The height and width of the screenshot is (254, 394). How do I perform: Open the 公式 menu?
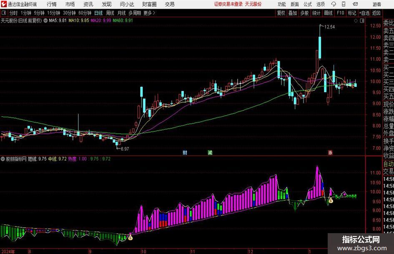[x=308, y=4]
